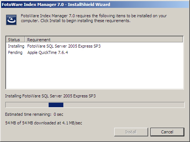Screen dimensions: 190x142
Task: Select the Apple QuickTime 7.6.4 row
Action: pyautogui.click(x=95, y=52)
